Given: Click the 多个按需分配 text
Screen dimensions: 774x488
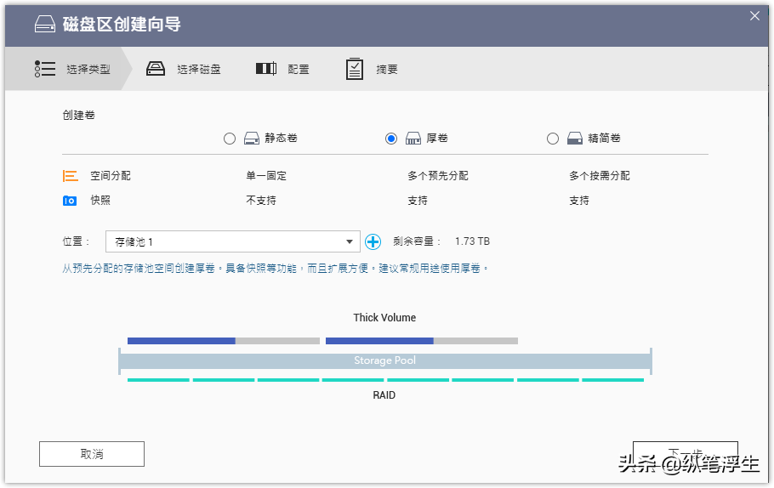Looking at the screenshot, I should pos(600,176).
